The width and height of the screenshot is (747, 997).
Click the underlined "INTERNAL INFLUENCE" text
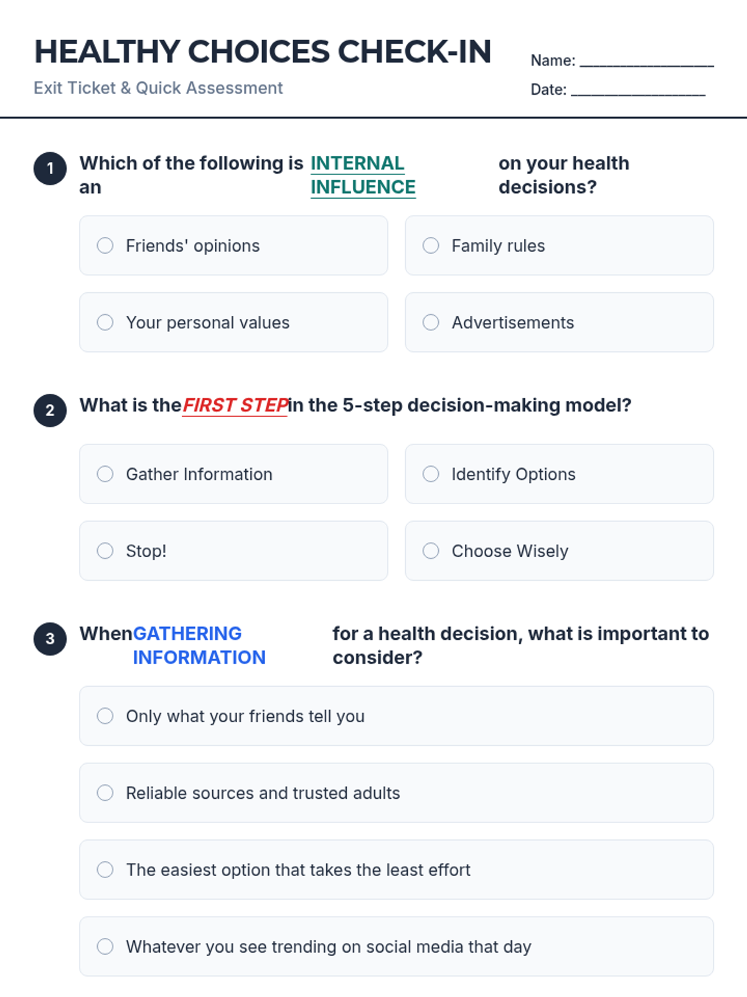[x=362, y=175]
